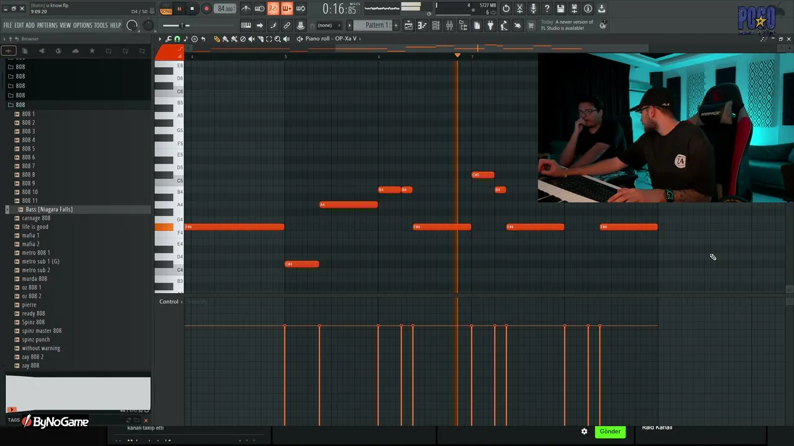Select the piano roll delete tool
Image resolution: width=794 pixels, height=446 pixels.
(x=243, y=39)
